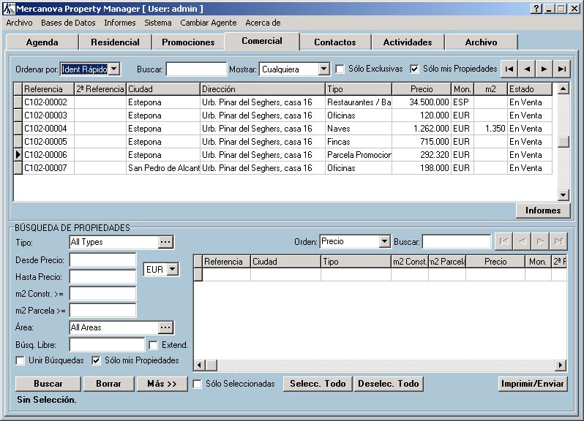Click Deselec. Todo button
This screenshot has height=421, width=584.
click(389, 384)
